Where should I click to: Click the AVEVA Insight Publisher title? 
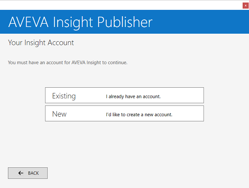[x=80, y=22]
